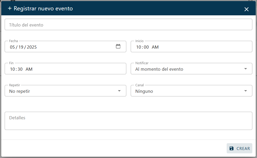Open the Notificar dropdown
The width and height of the screenshot is (257, 158).
[191, 69]
